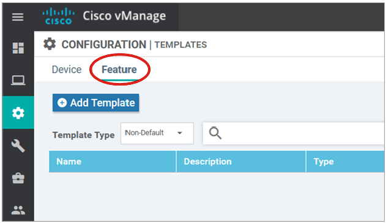
Task: Focus the template search field
Action: [x=294, y=133]
